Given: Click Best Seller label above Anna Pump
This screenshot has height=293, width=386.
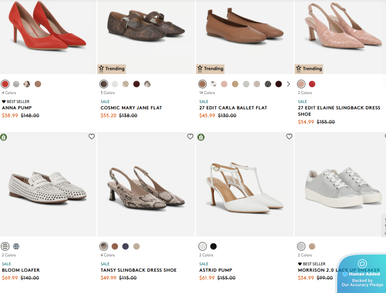Looking at the screenshot, I should pos(16,101).
